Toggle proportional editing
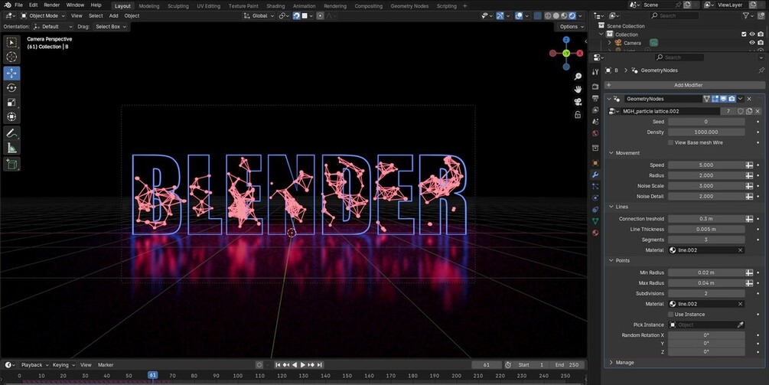 click(x=321, y=16)
